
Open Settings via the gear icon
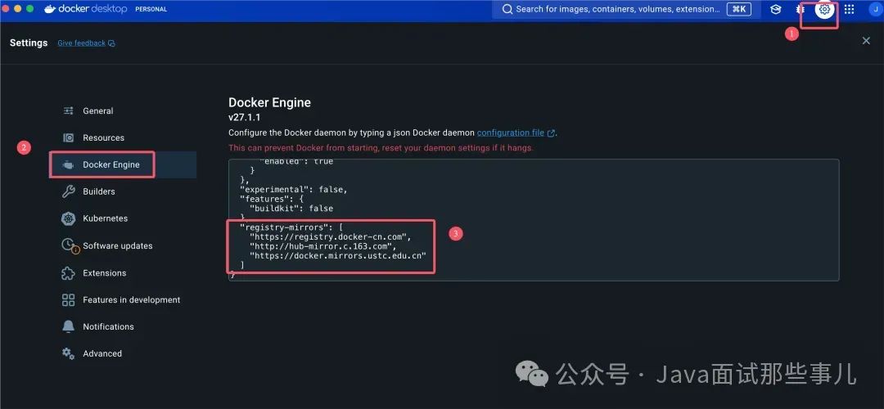[825, 9]
